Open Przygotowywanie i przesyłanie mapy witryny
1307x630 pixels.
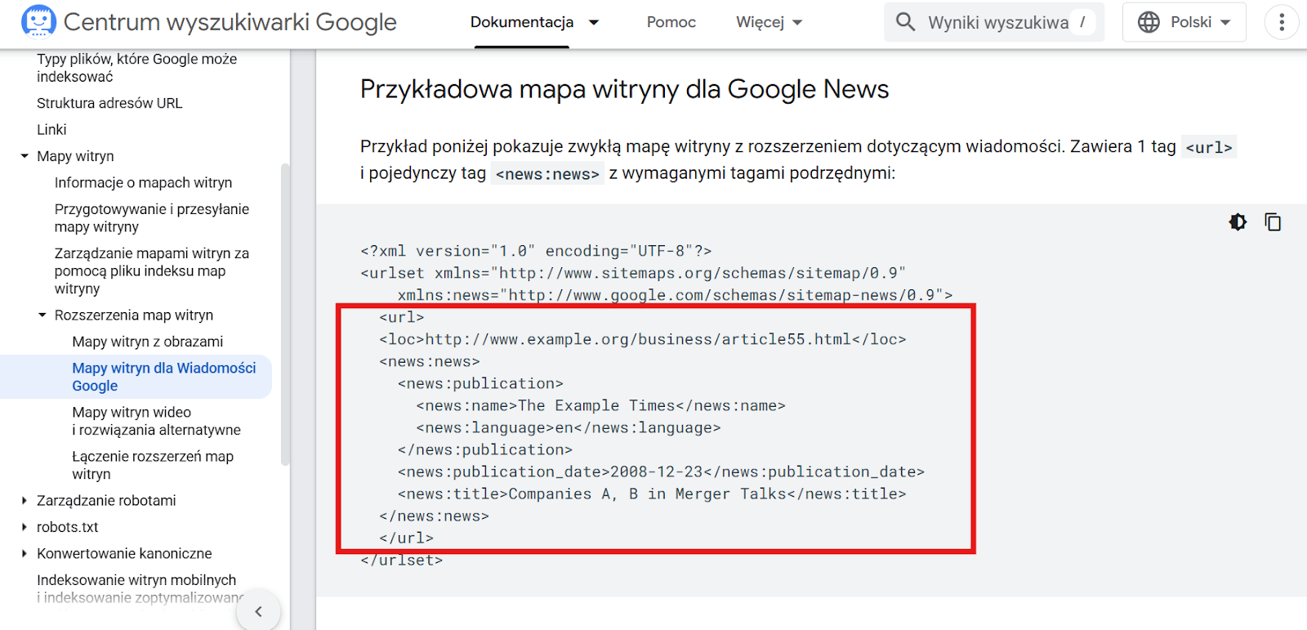(x=152, y=218)
